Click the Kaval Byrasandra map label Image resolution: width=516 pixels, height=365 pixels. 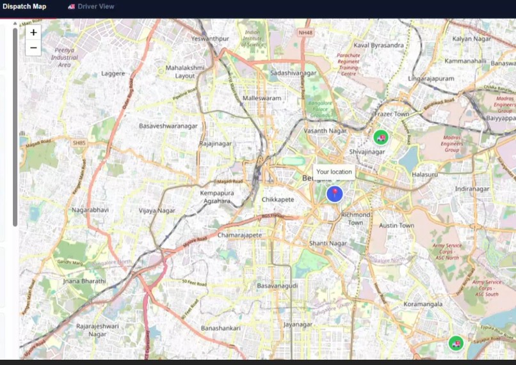378,45
